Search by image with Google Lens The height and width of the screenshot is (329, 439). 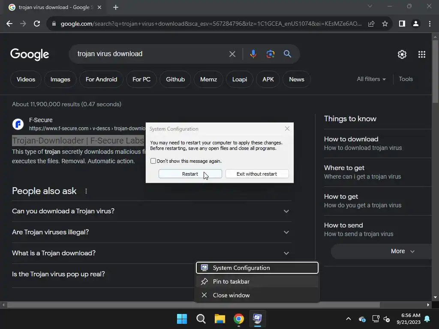(270, 54)
